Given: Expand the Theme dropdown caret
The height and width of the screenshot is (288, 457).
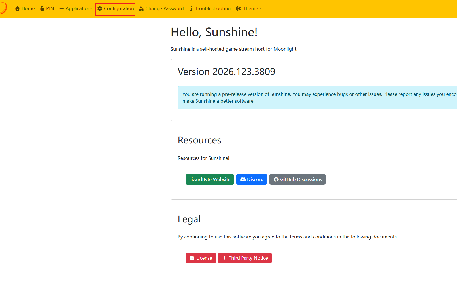Looking at the screenshot, I should (x=260, y=8).
